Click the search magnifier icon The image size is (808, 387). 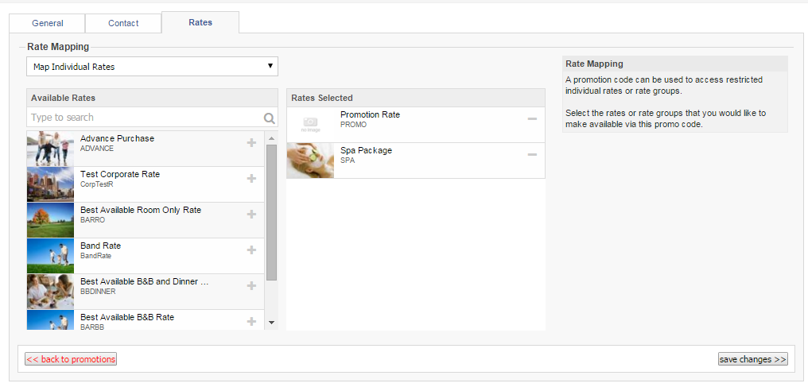(x=270, y=118)
